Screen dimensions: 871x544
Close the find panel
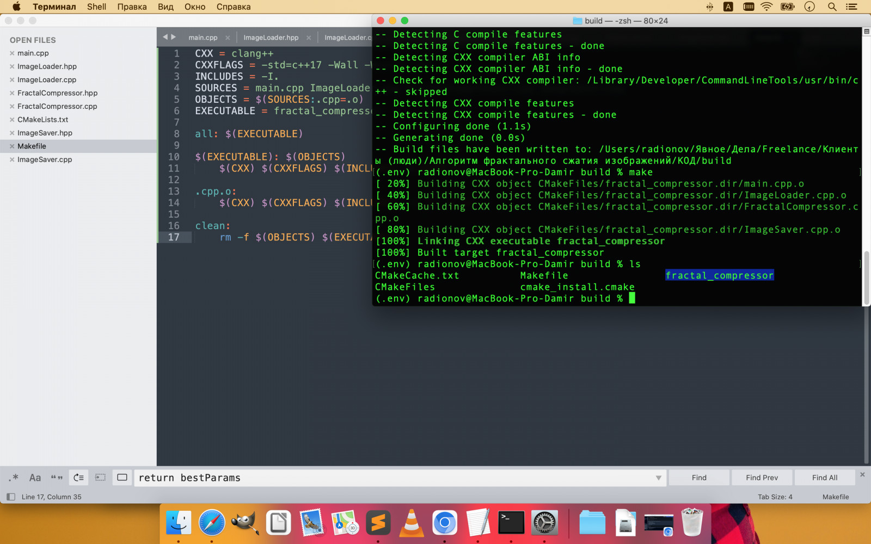coord(862,474)
